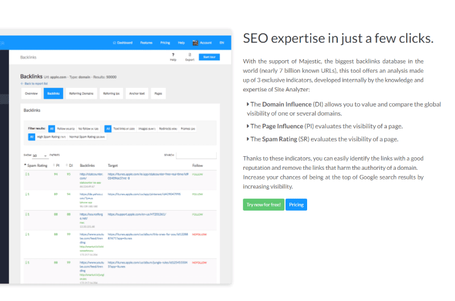The image size is (455, 301).
Task: Open the statcounter.com backlink
Action: pos(92,176)
